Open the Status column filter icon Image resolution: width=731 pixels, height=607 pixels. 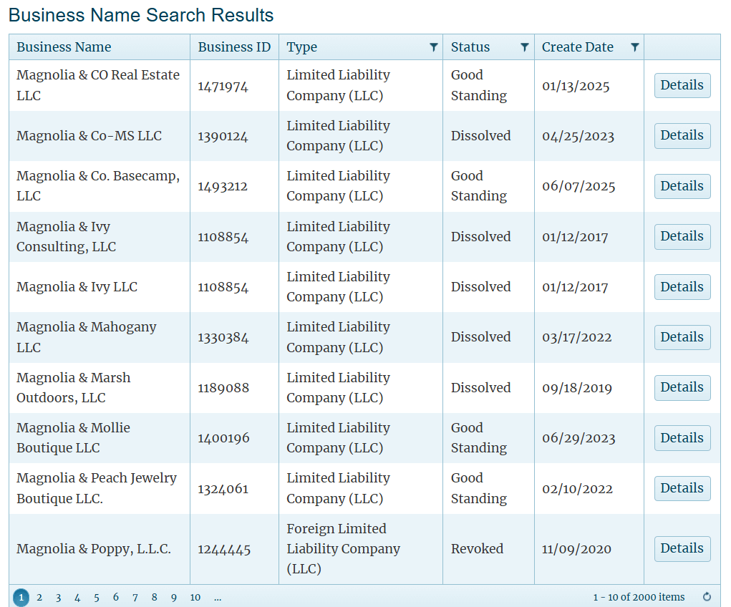point(525,47)
